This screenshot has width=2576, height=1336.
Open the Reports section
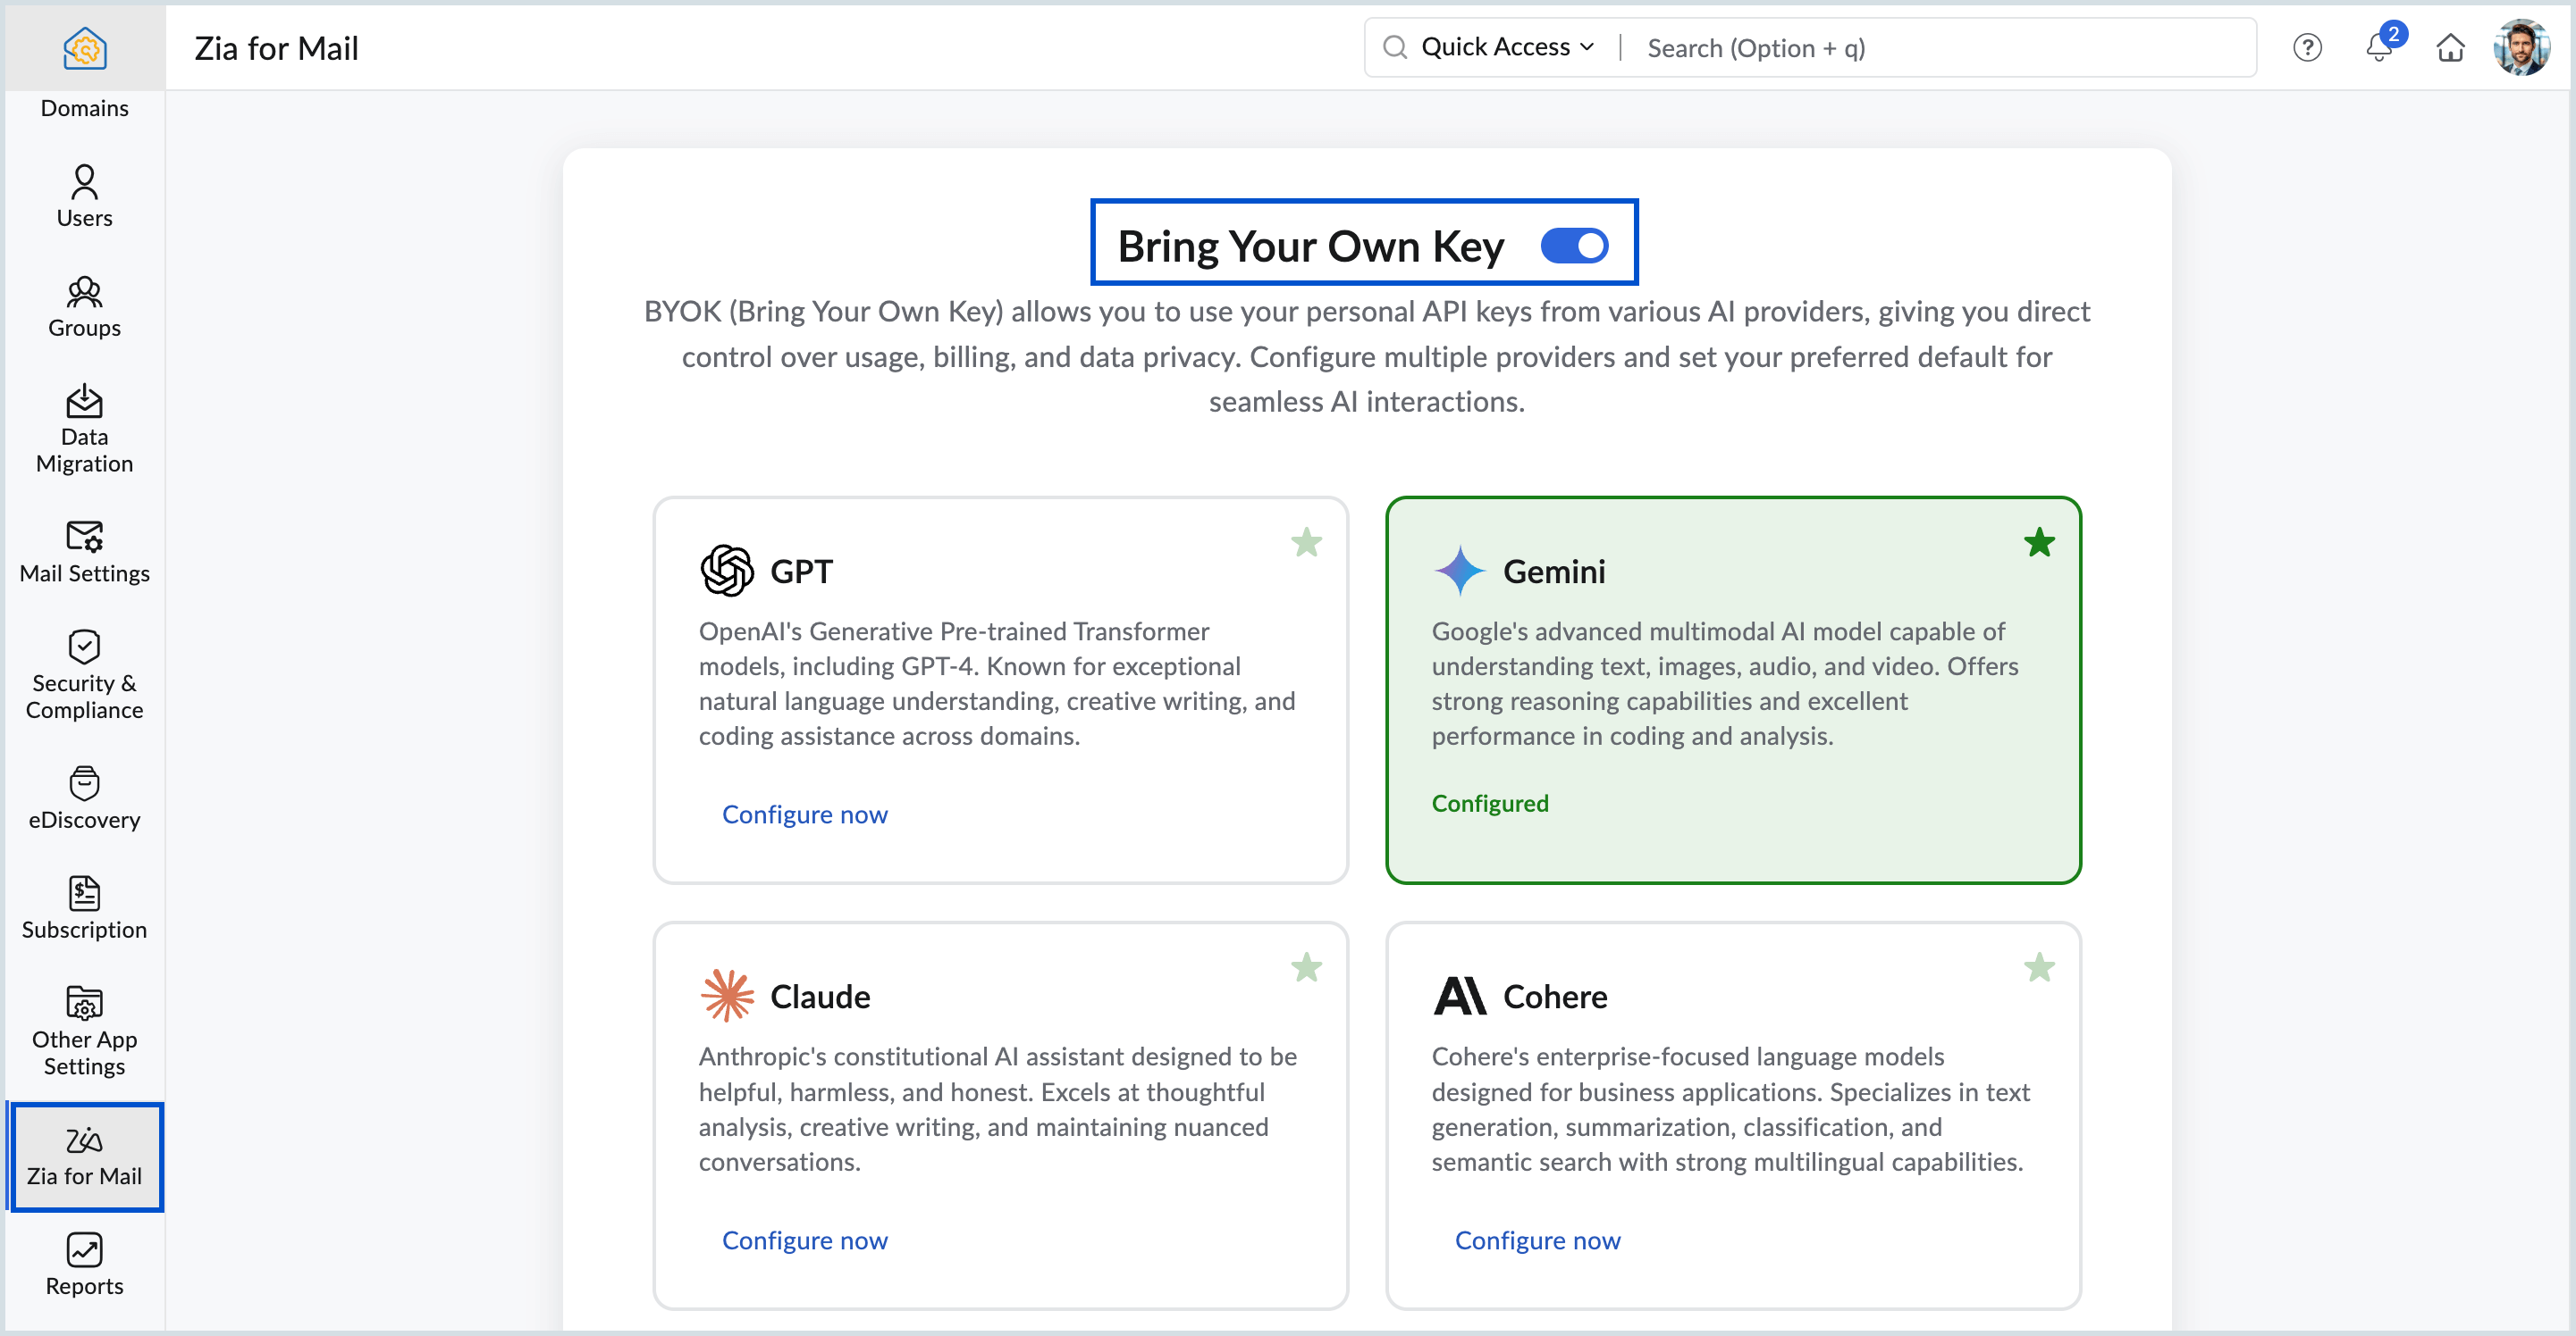pos(84,1265)
